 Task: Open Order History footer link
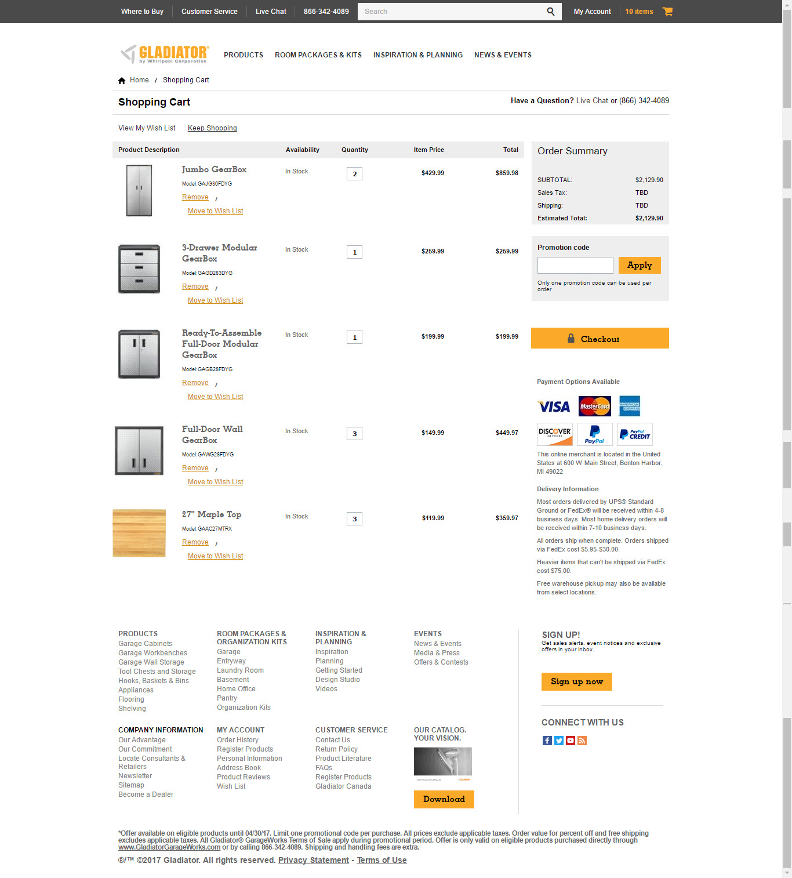click(x=238, y=740)
